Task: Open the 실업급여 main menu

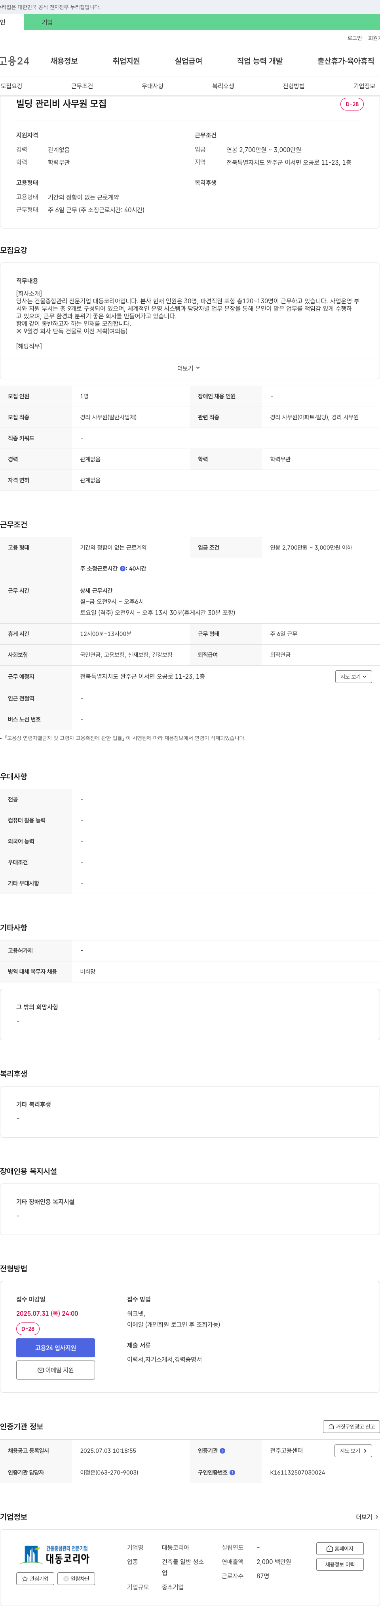Action: coord(189,61)
